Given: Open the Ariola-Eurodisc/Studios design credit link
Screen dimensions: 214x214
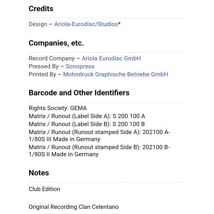Looking at the screenshot, I should (86, 24).
